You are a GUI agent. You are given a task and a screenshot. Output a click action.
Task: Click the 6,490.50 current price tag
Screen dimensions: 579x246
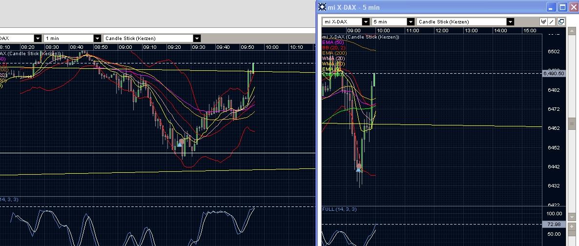coord(554,74)
